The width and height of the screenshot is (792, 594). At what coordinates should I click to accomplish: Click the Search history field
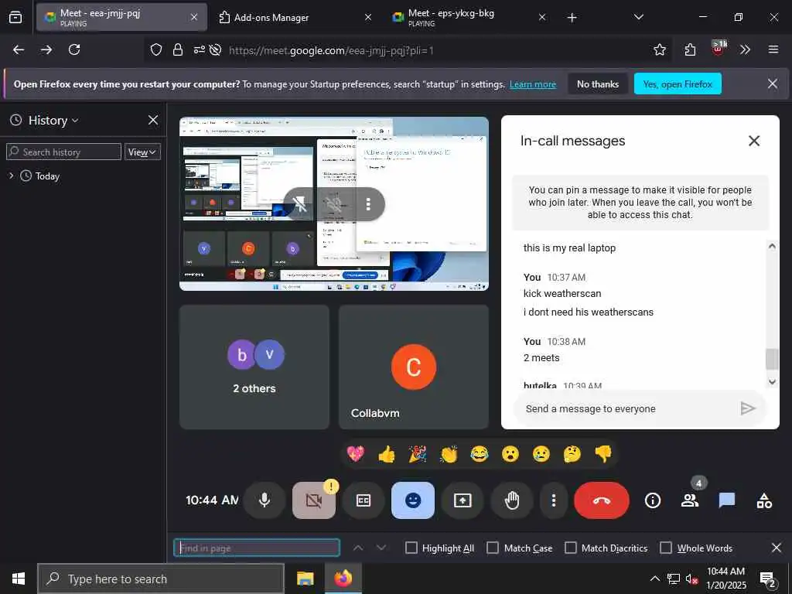[63, 152]
